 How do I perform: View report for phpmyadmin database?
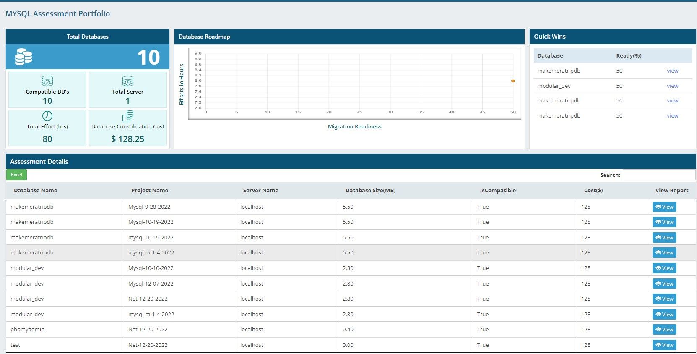tap(664, 329)
